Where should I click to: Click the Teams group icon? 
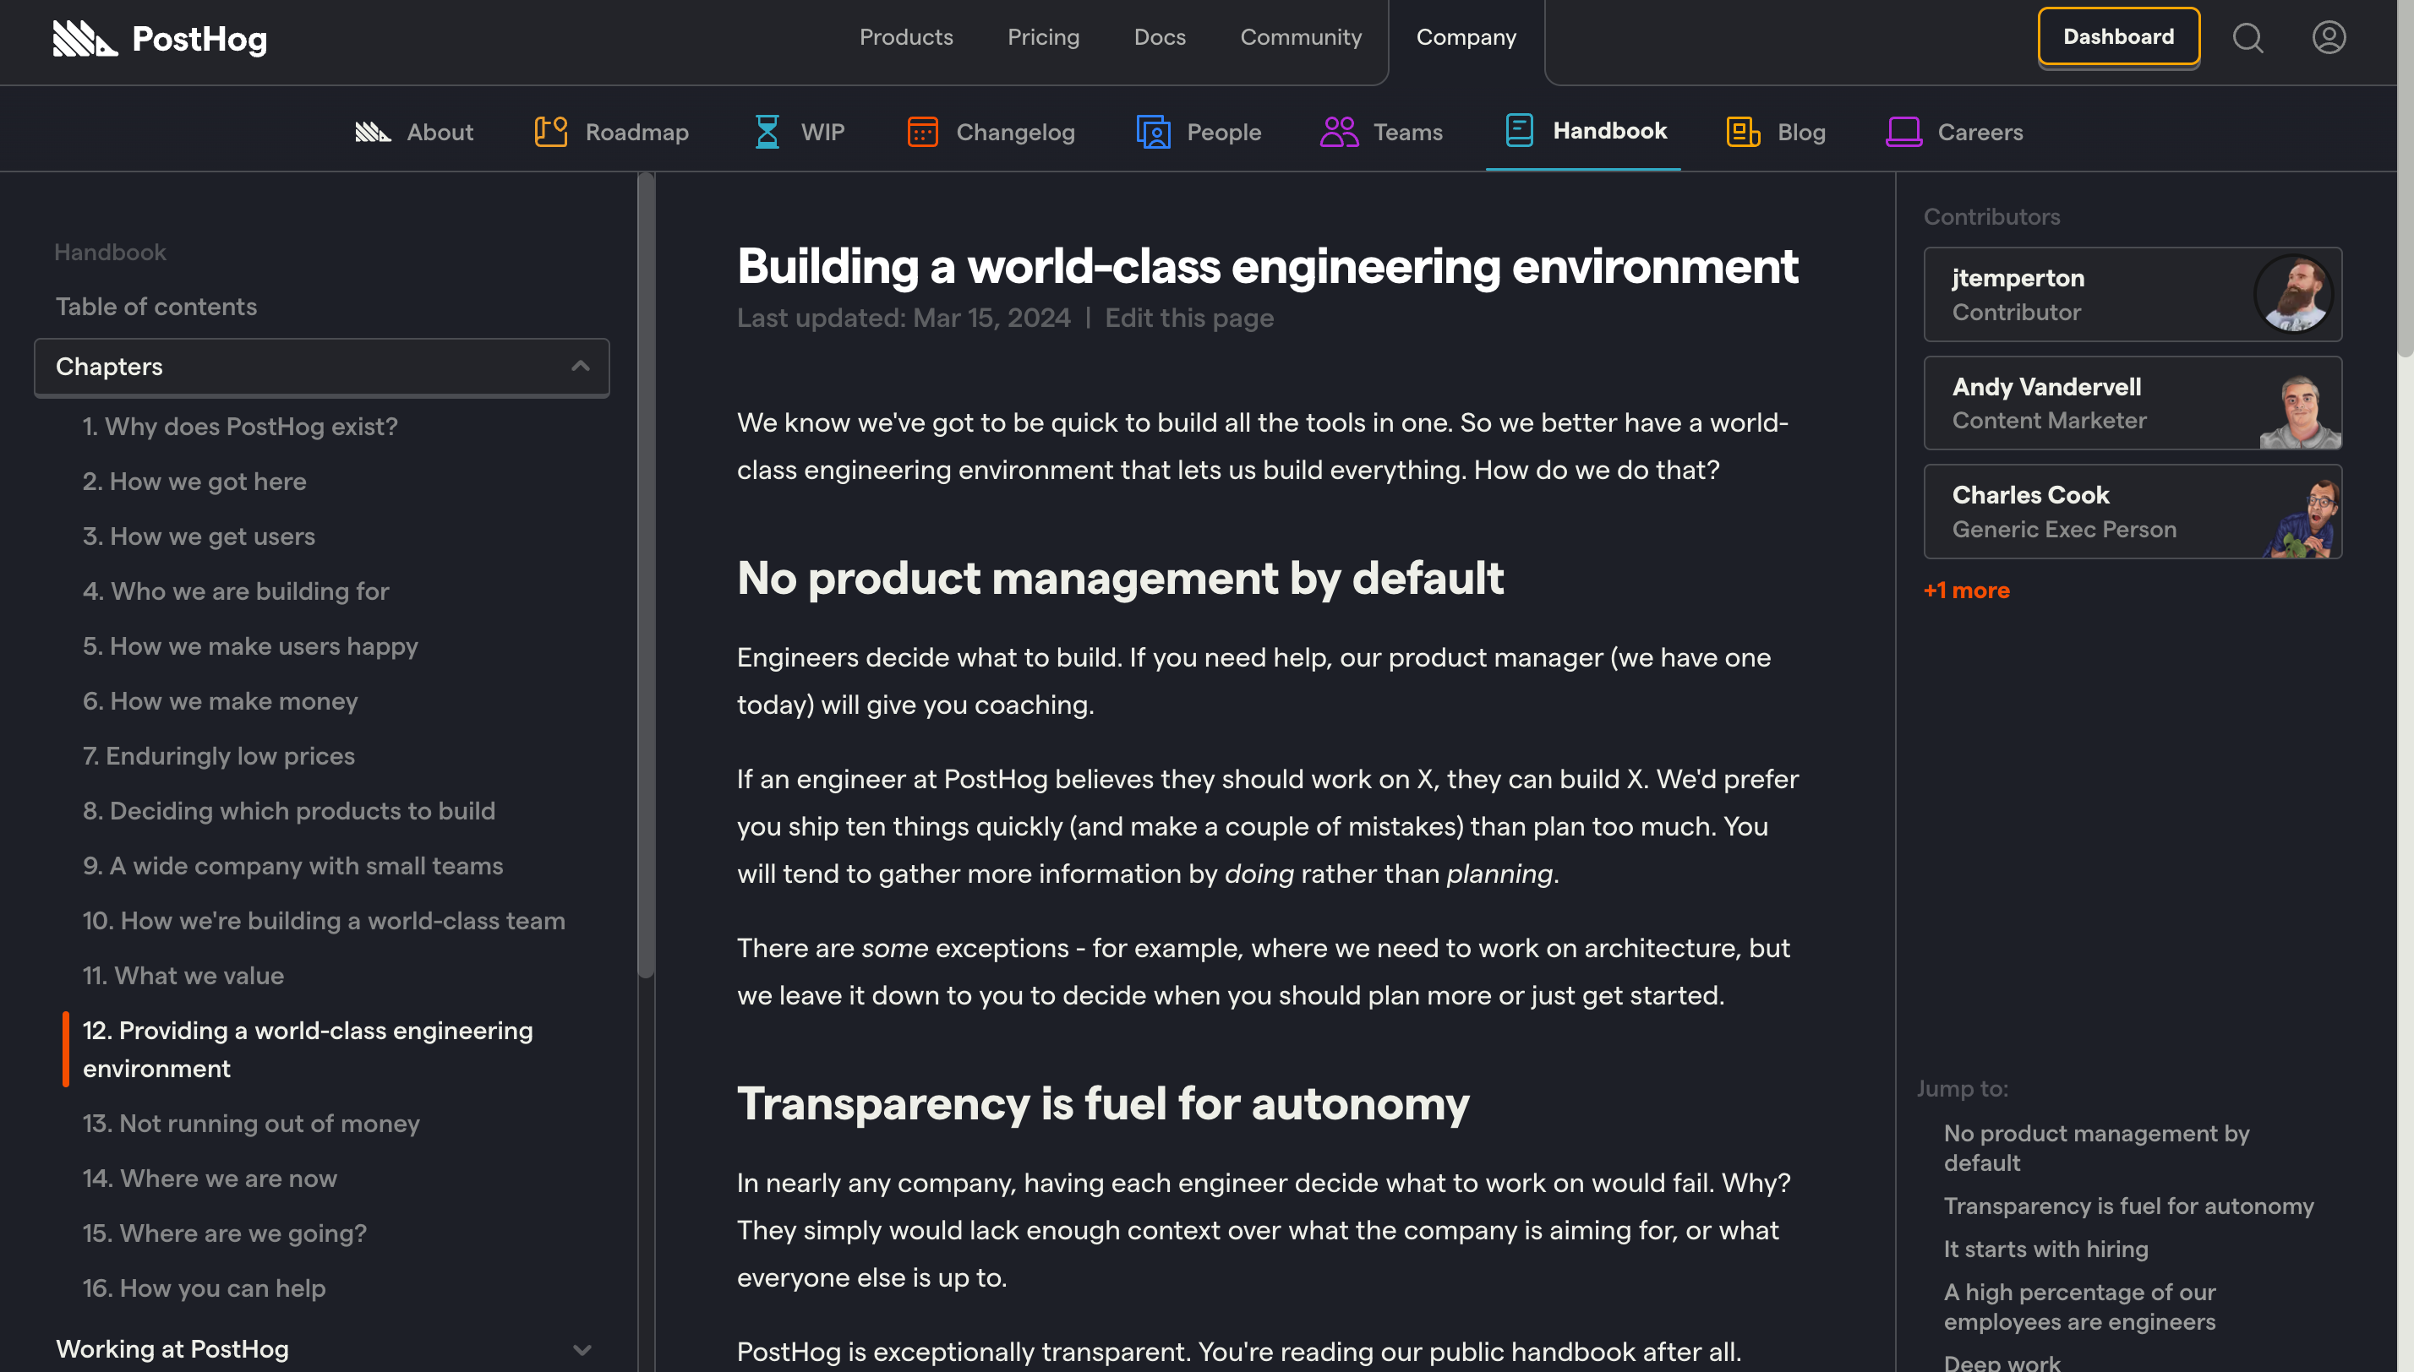[1339, 132]
